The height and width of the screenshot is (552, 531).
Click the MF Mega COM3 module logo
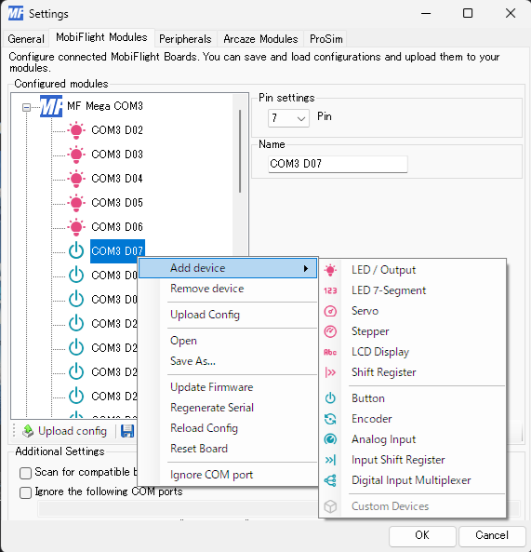pyautogui.click(x=51, y=106)
